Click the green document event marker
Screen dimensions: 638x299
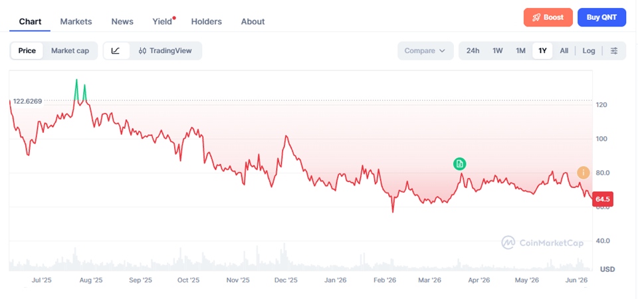pyautogui.click(x=459, y=164)
